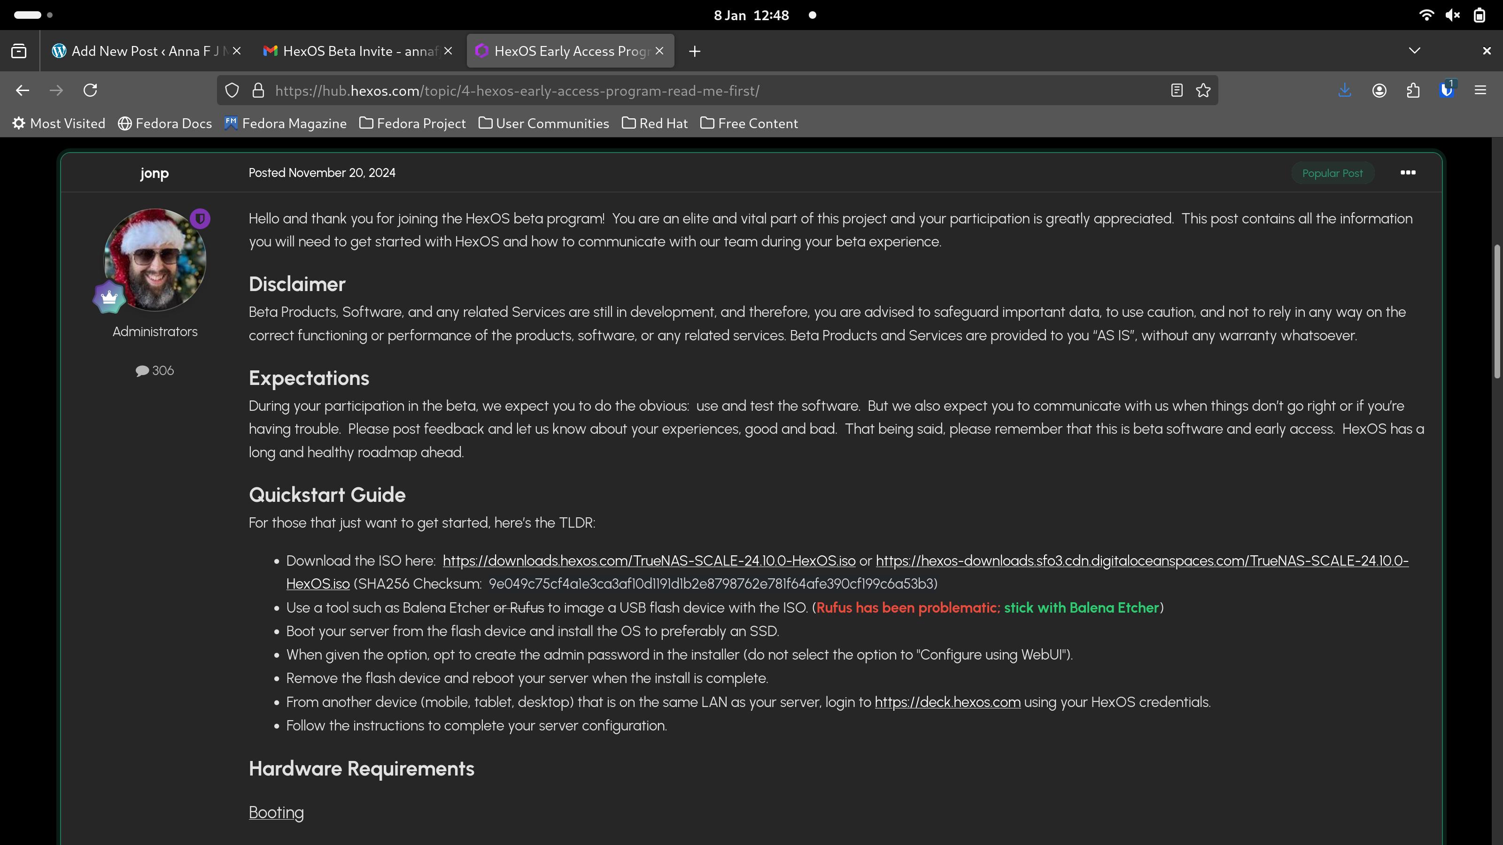Click the Administrators group label

155,332
